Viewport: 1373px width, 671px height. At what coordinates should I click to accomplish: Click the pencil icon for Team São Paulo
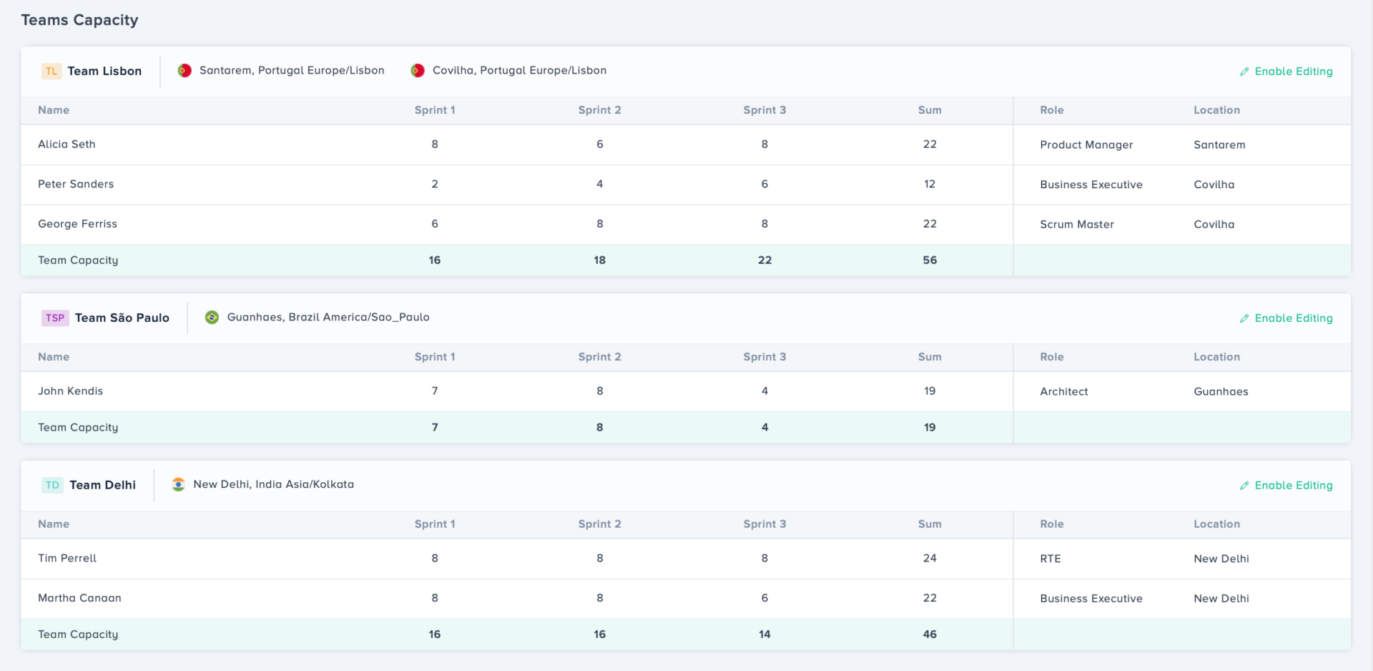coord(1244,318)
